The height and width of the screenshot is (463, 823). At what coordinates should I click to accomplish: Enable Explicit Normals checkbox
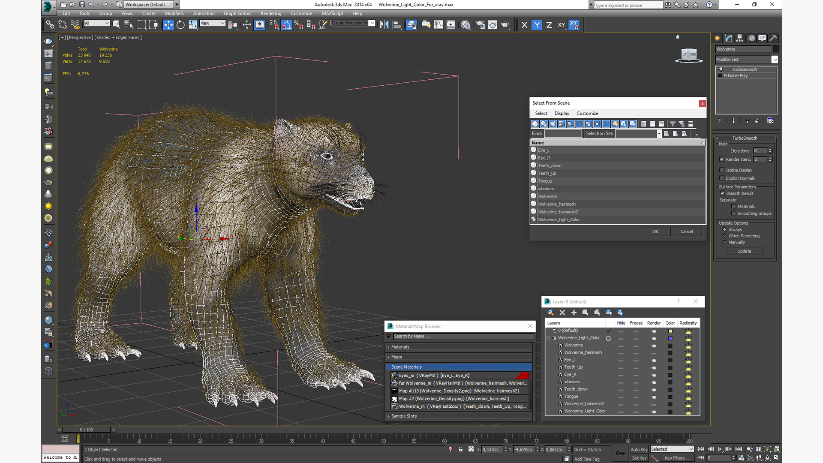[x=722, y=178]
